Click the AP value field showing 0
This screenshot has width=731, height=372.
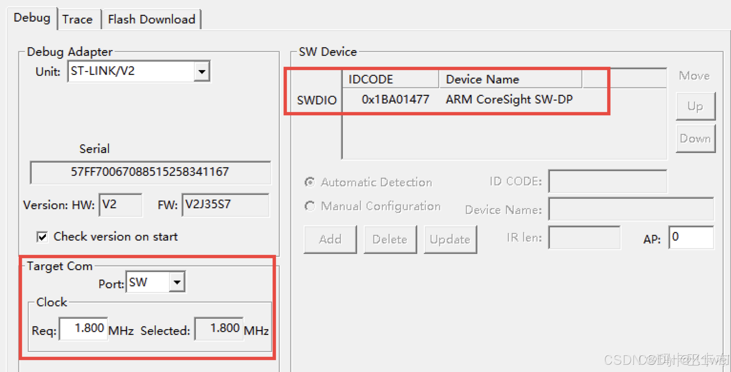coord(691,238)
